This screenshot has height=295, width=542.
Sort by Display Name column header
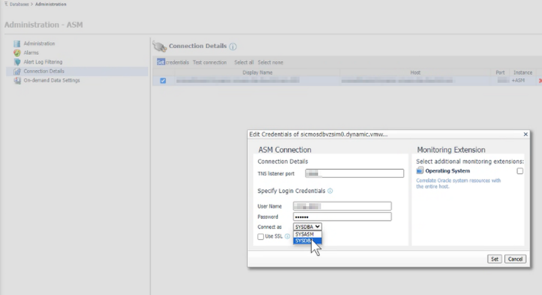pyautogui.click(x=257, y=73)
